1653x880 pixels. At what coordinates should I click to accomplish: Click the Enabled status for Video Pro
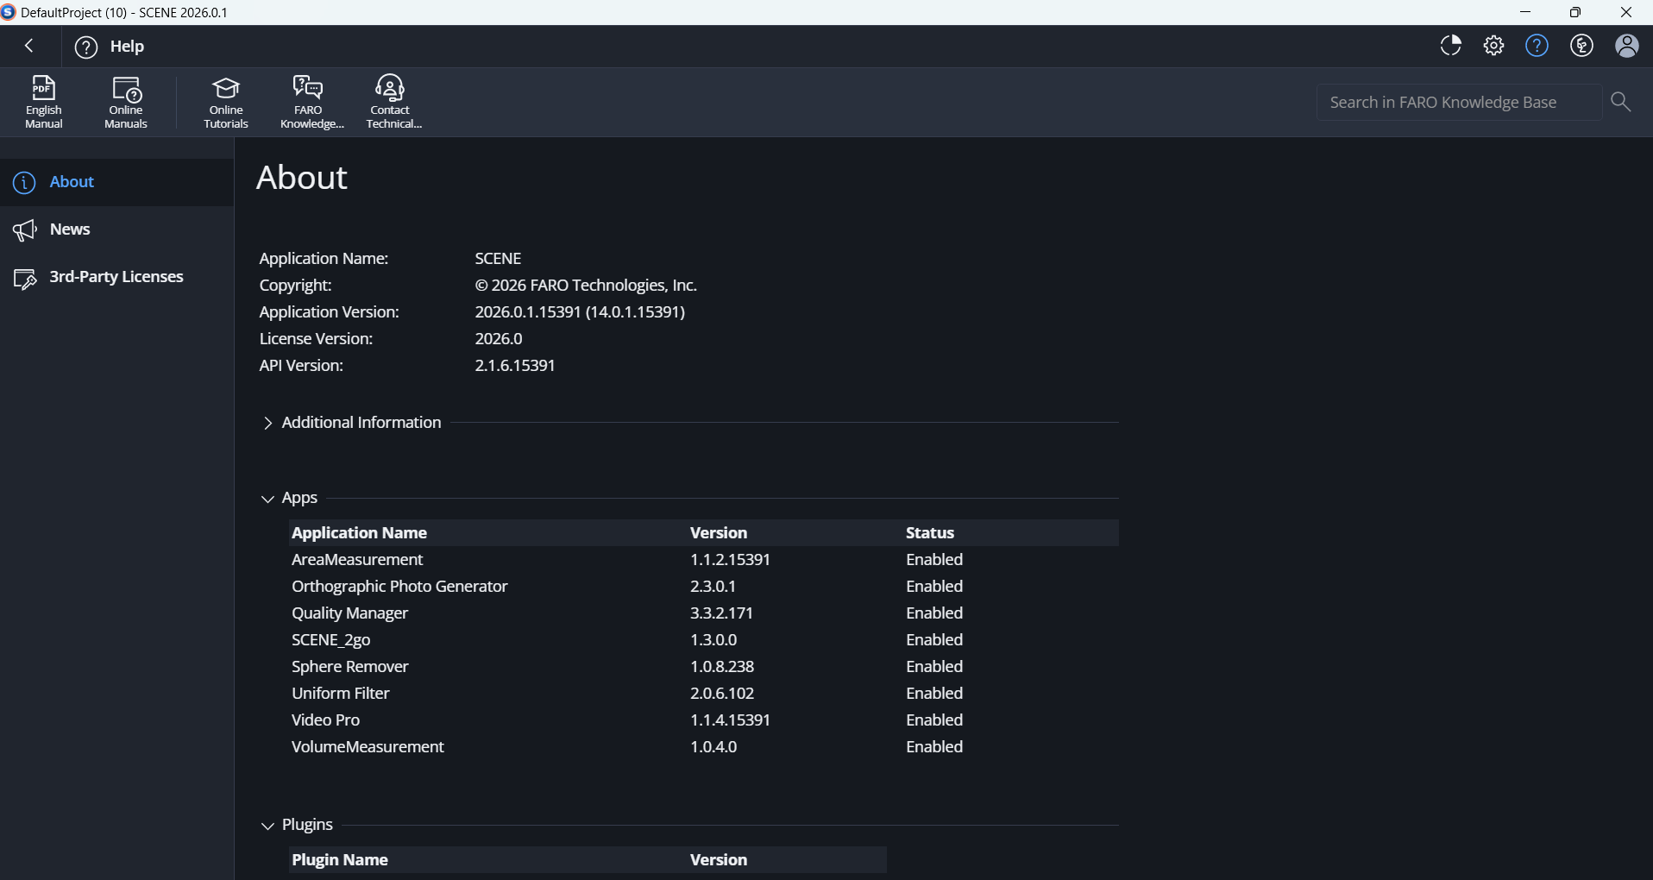(934, 720)
